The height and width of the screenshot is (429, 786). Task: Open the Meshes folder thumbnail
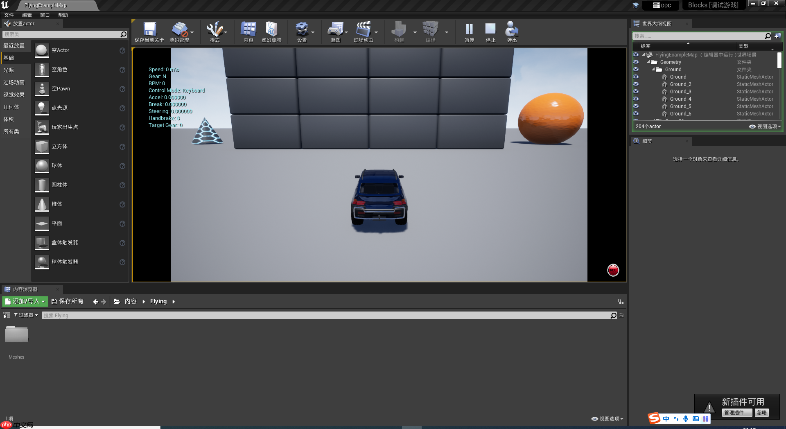tap(16, 335)
